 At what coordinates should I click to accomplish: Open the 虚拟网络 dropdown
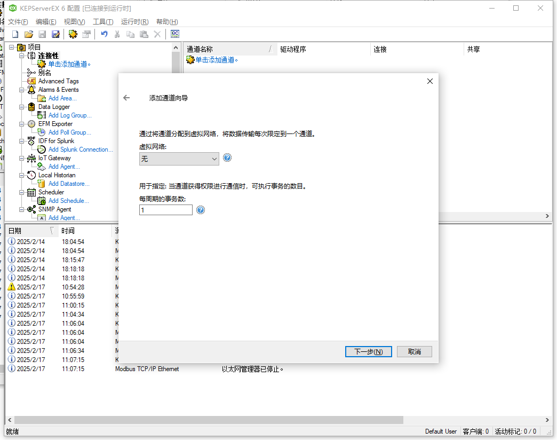point(179,159)
